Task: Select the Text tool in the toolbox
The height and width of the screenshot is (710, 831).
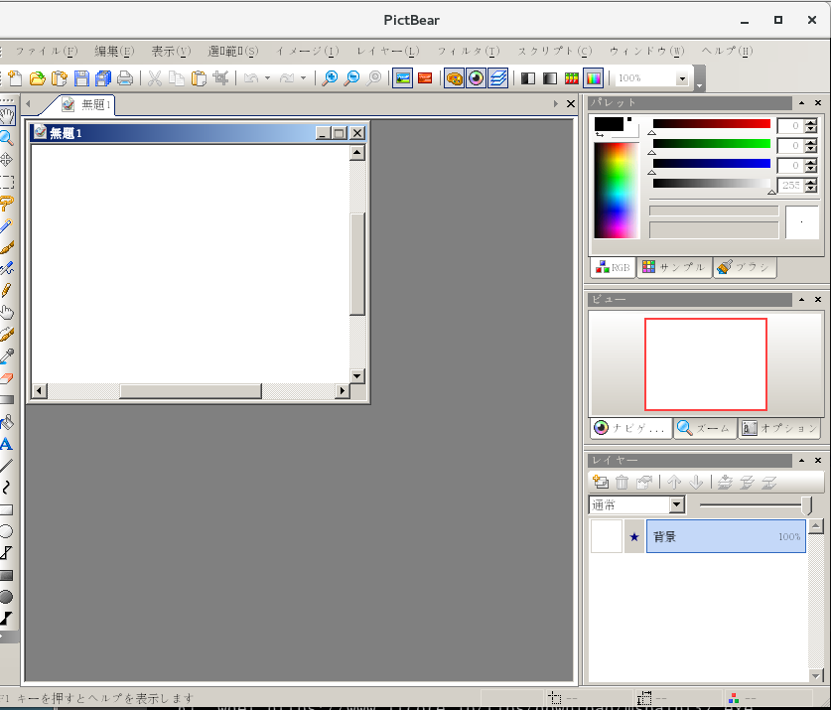Action: [x=6, y=444]
